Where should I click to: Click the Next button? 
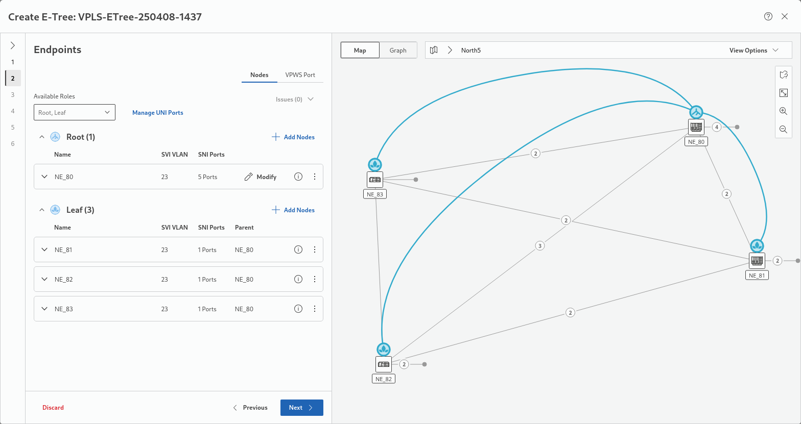click(301, 407)
